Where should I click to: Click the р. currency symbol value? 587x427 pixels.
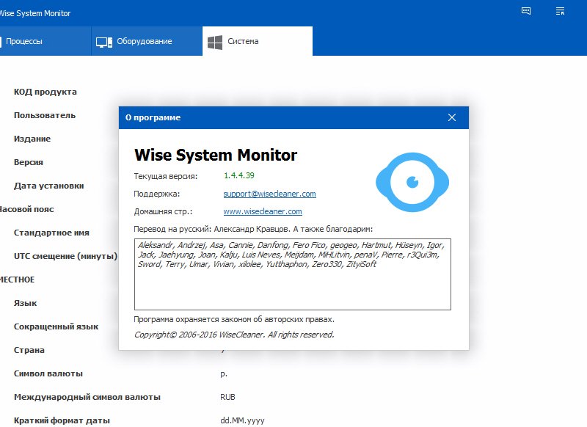point(224,374)
